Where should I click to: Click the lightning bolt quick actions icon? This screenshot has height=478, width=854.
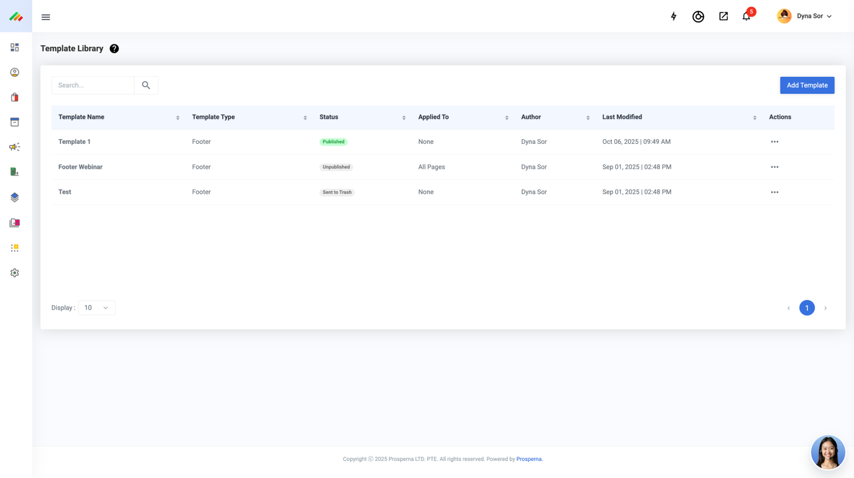pyautogui.click(x=673, y=16)
